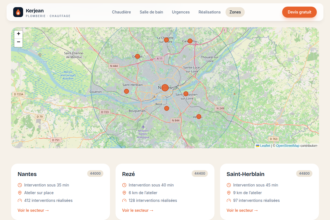Zoom out on the map

(18, 42)
